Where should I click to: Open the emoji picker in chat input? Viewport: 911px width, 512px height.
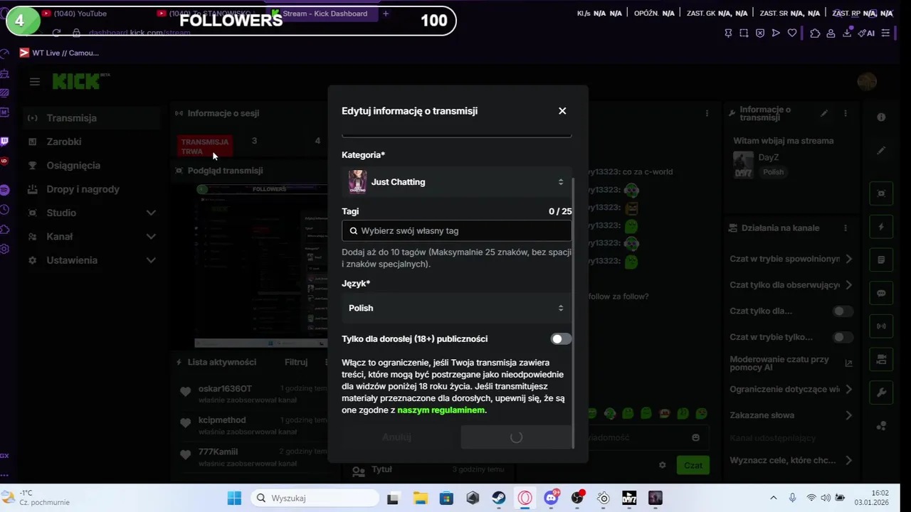click(695, 438)
